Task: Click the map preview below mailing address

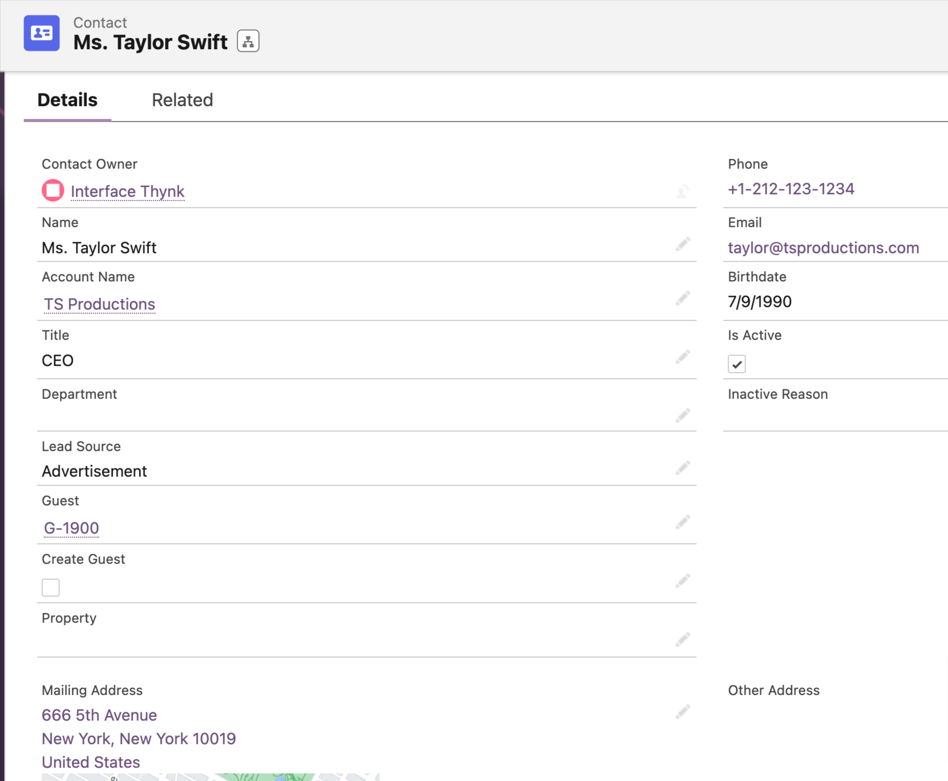Action: click(211, 777)
